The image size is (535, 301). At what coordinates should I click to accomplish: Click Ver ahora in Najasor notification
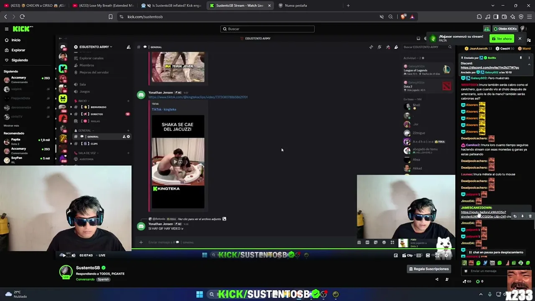click(x=502, y=39)
